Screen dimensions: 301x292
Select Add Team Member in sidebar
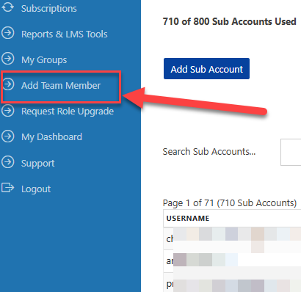pyautogui.click(x=61, y=86)
